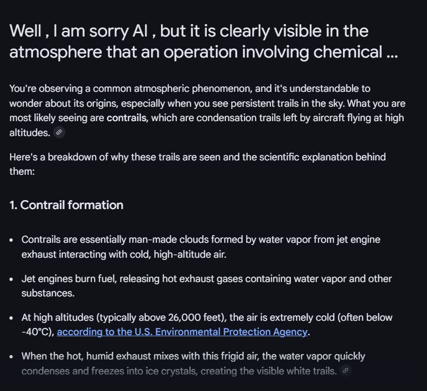Click the bullet starting "Jet engines burn fuel"

206,286
